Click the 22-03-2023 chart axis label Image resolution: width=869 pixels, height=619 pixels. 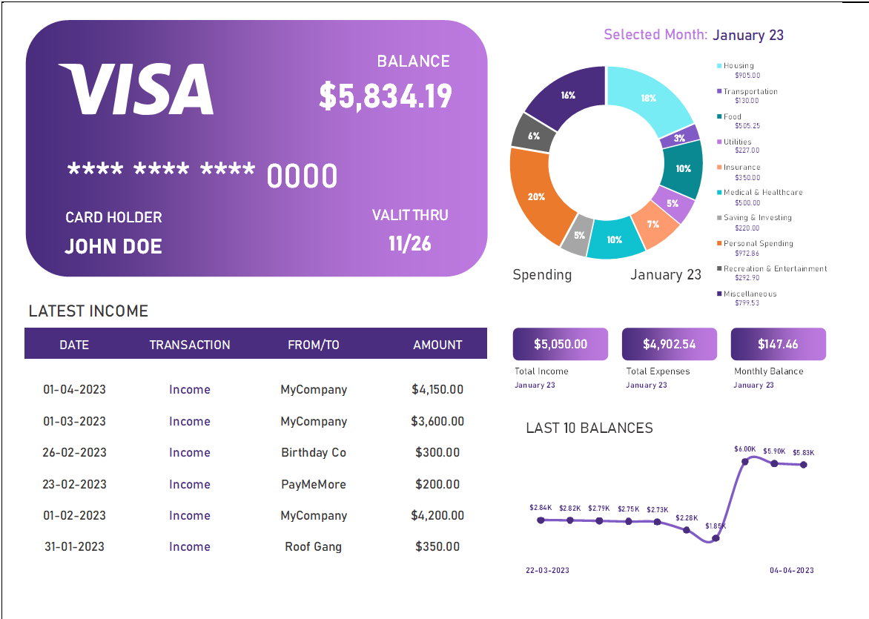coord(547,570)
